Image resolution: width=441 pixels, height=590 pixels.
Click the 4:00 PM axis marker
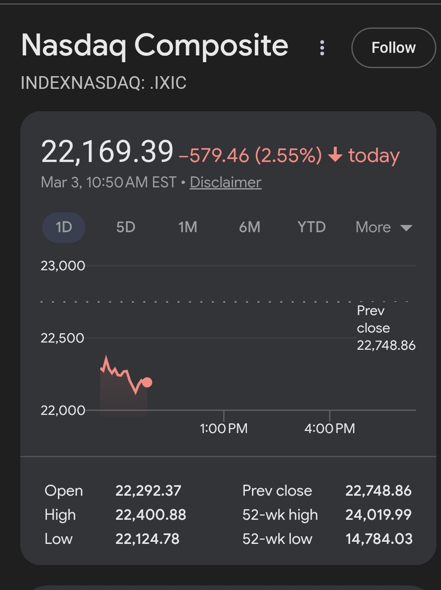(x=329, y=428)
